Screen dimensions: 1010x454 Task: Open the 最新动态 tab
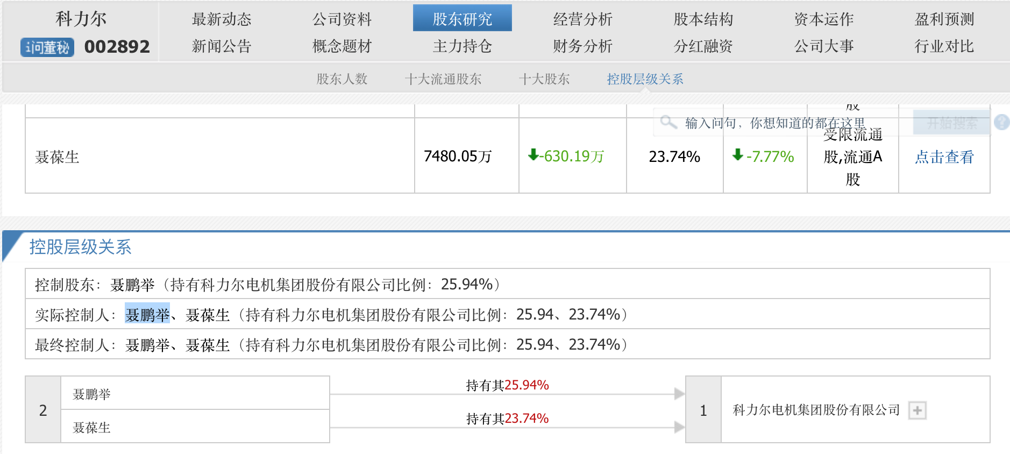pyautogui.click(x=222, y=19)
